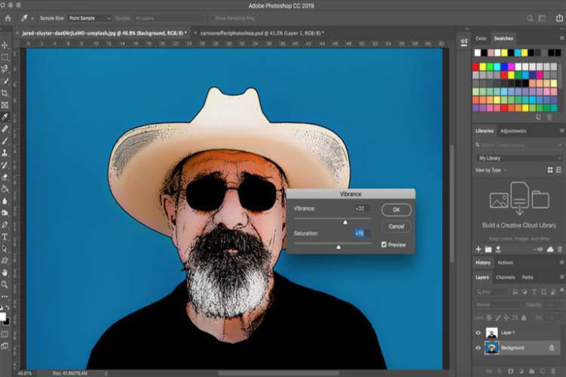Open the workspace switcher icon
Viewport: 566px width, 377px height.
tap(542, 18)
